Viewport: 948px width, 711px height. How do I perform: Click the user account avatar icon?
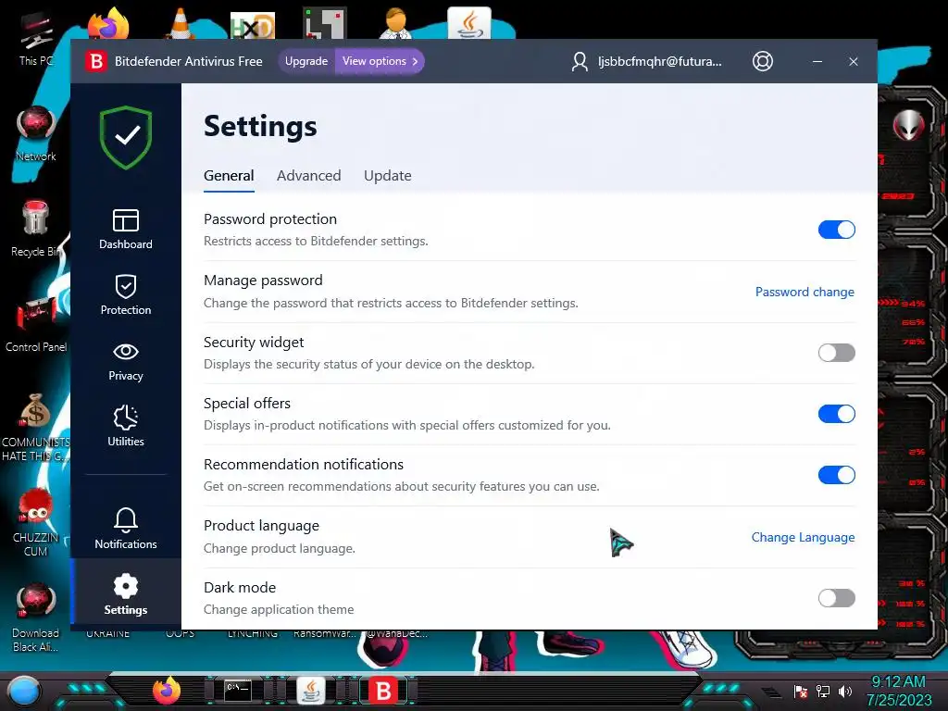pos(580,61)
